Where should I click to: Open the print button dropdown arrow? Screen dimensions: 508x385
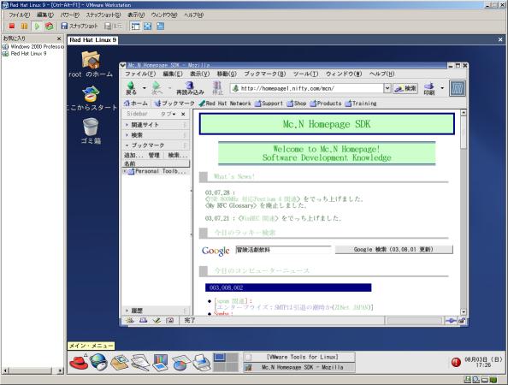pyautogui.click(x=442, y=88)
